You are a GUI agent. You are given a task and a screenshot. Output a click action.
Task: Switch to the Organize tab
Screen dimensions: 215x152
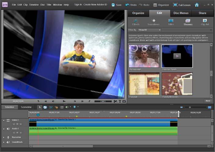point(138,13)
